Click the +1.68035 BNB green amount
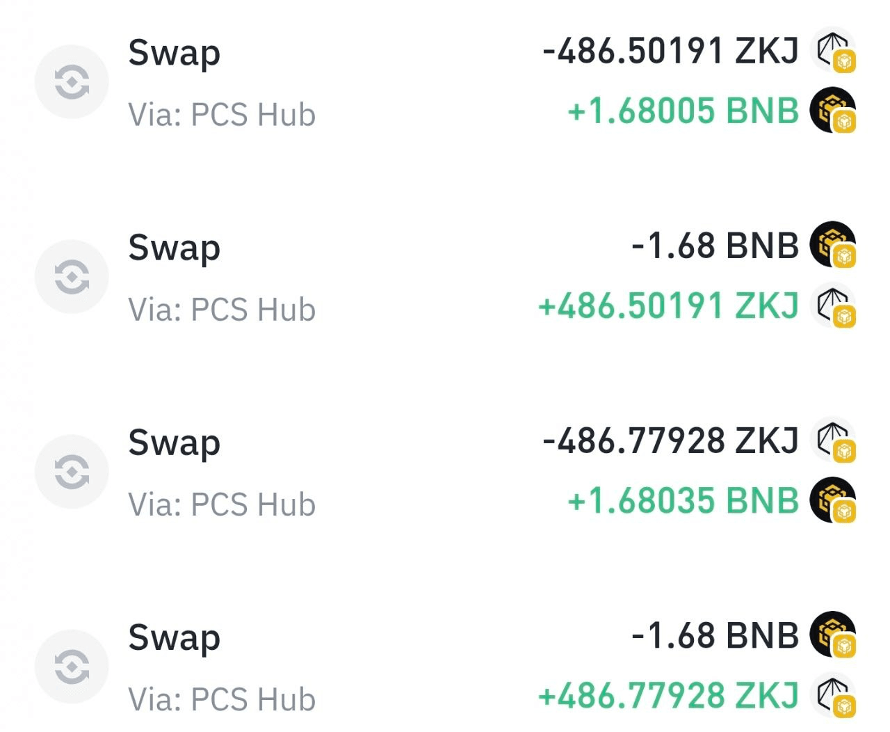The height and width of the screenshot is (732, 890). click(x=683, y=500)
